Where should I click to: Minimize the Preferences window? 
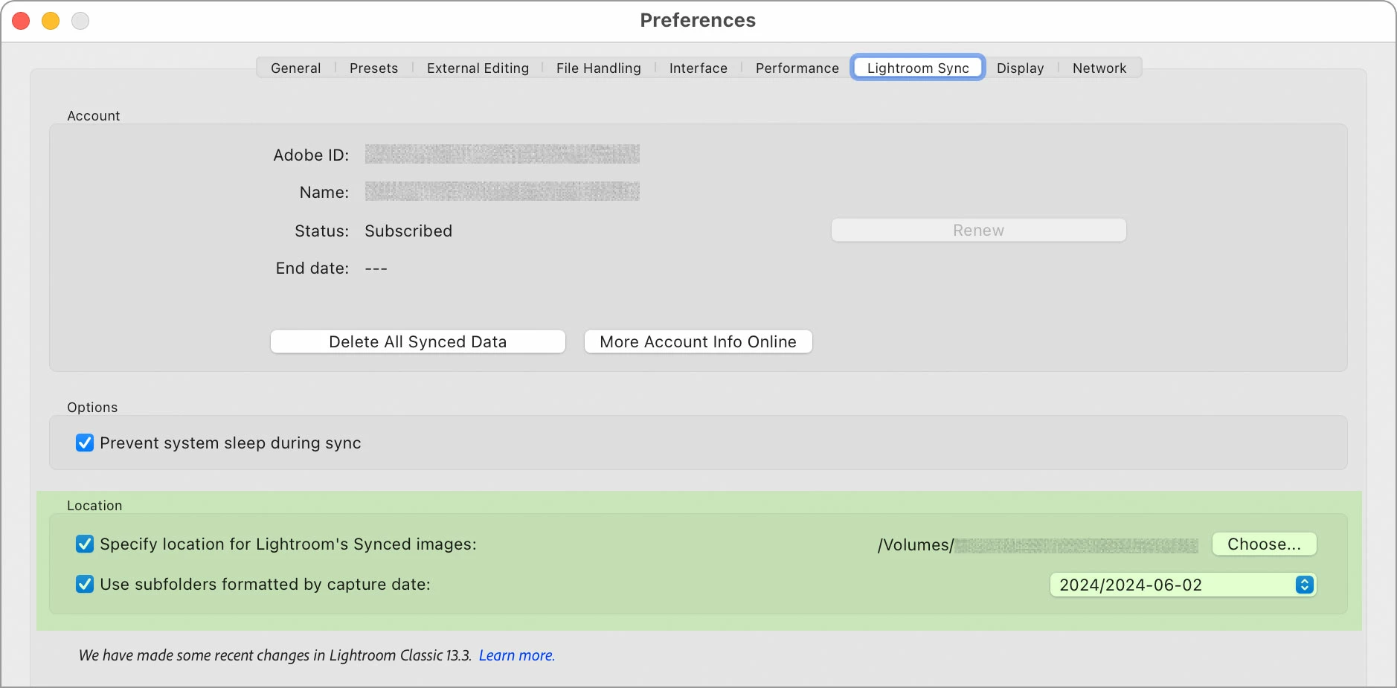coord(51,21)
